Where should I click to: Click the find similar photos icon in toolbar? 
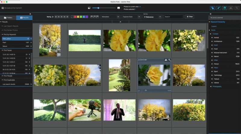pos(212,8)
